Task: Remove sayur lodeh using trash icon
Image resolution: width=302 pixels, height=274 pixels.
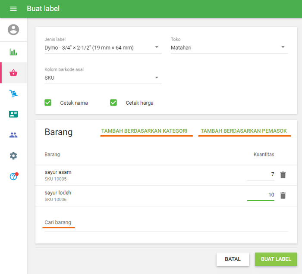Action: (x=283, y=195)
